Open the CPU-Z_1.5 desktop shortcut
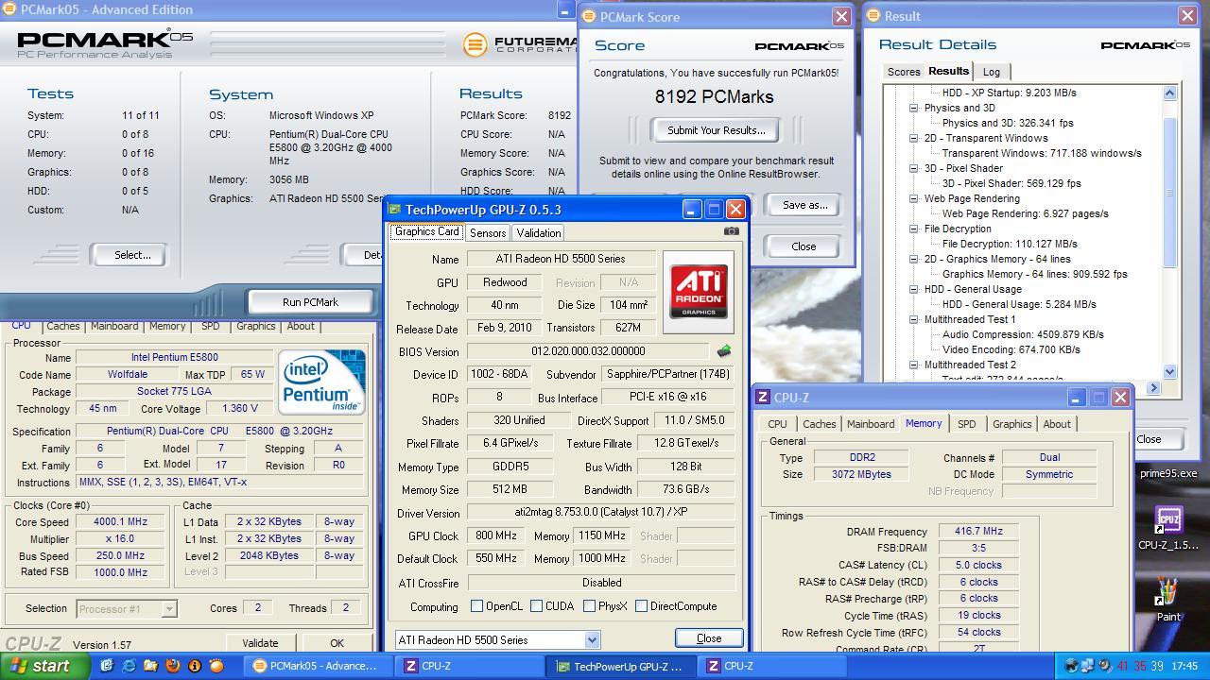 [x=1168, y=527]
